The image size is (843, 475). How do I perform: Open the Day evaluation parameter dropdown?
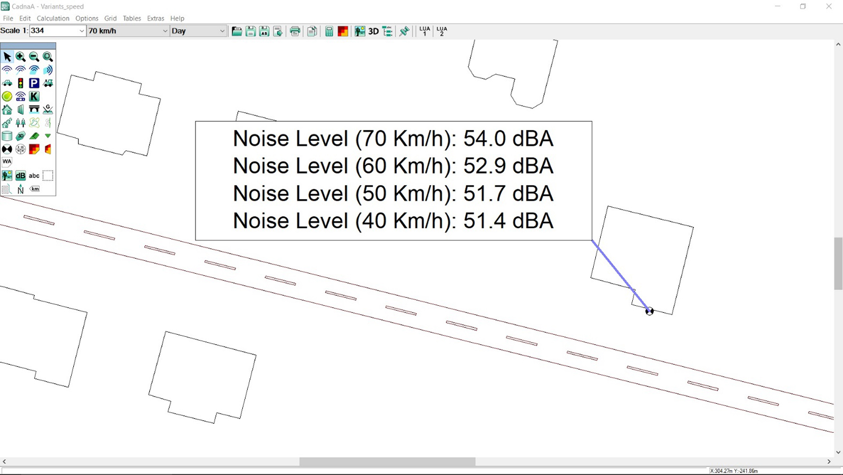click(x=222, y=31)
